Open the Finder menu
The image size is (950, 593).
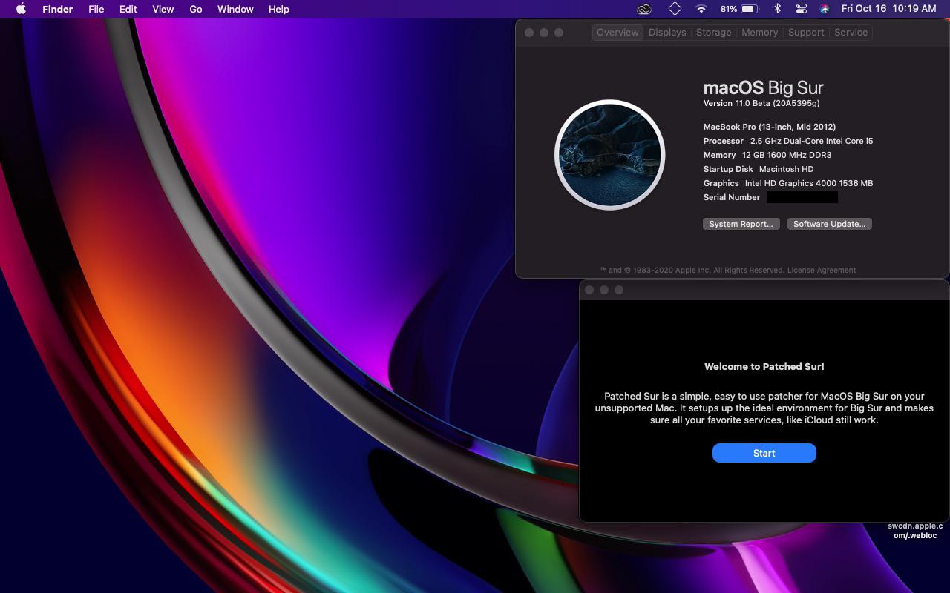point(57,9)
